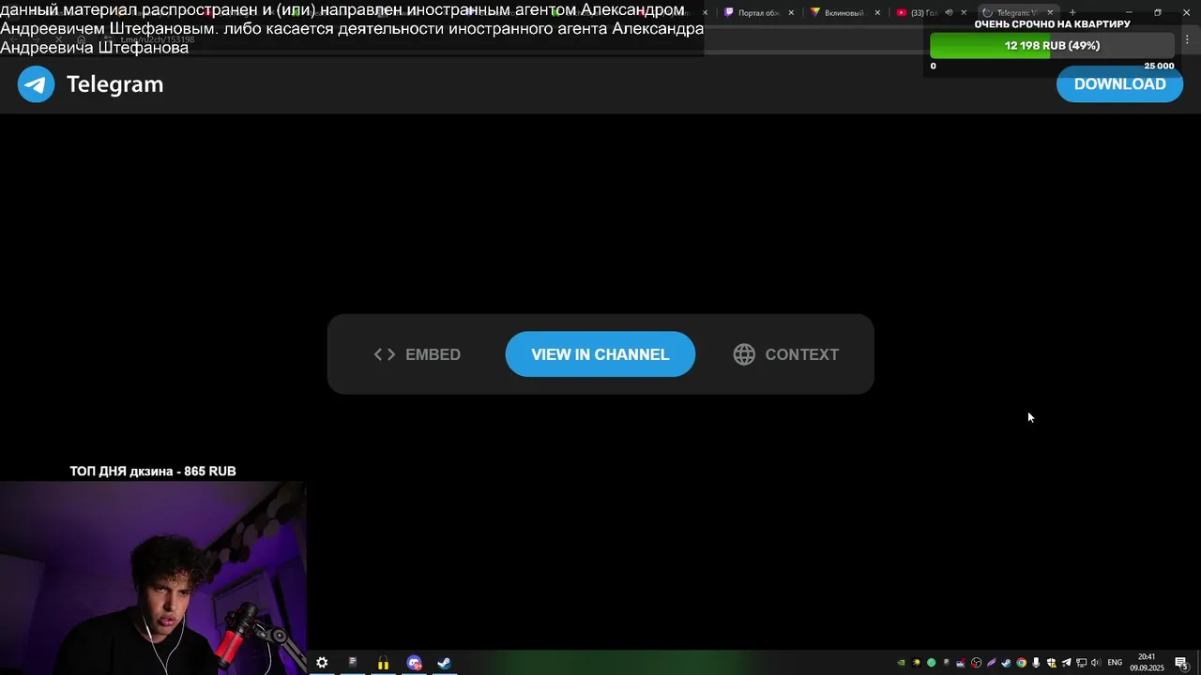The height and width of the screenshot is (675, 1201).
Task: Open the Embed option
Action: click(418, 354)
